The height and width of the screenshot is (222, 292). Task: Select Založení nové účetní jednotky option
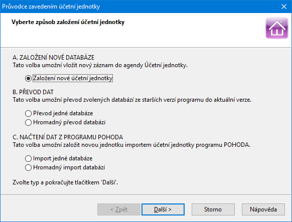69,78
